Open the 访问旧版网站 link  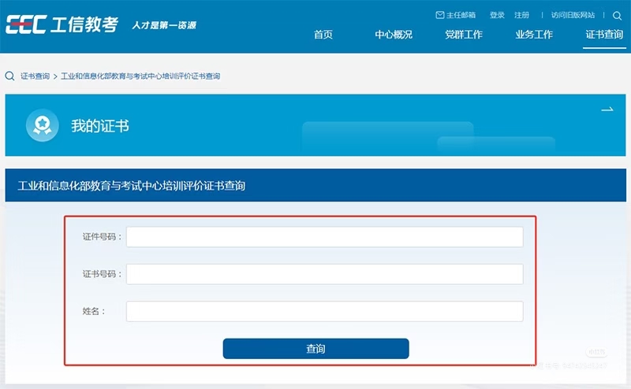coord(573,15)
